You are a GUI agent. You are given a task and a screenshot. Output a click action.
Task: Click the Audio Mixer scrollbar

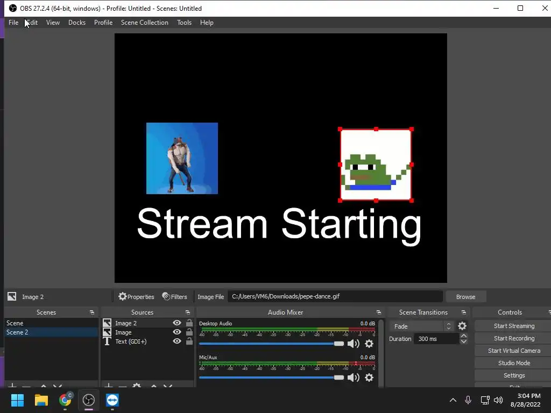382,353
